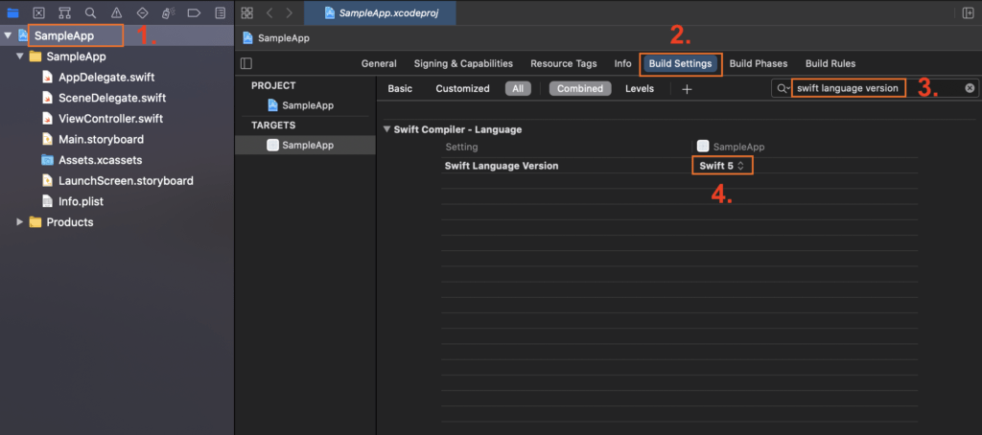The image size is (982, 435).
Task: Open the Source Control navigator icon
Action: click(38, 12)
